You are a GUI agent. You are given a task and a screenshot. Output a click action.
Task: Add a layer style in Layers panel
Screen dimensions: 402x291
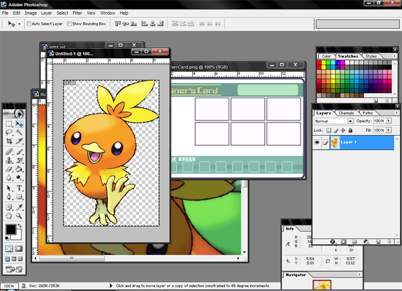point(332,241)
